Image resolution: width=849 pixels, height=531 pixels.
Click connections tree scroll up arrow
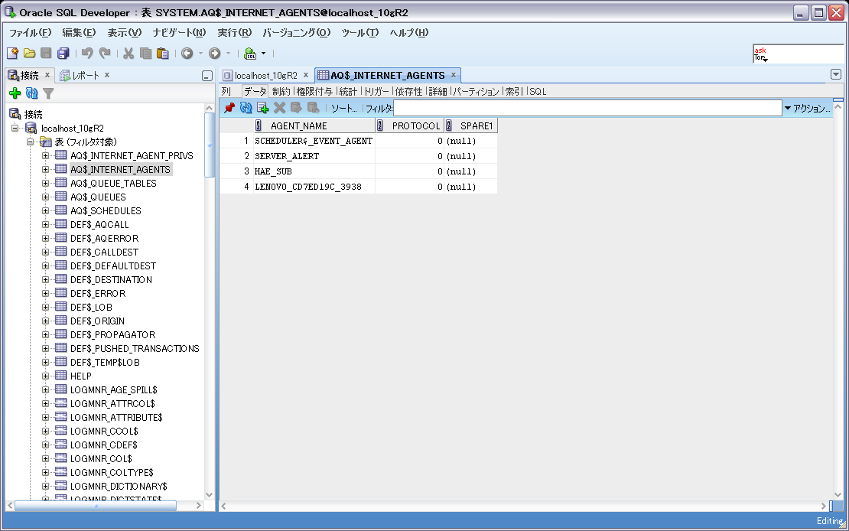pos(210,109)
